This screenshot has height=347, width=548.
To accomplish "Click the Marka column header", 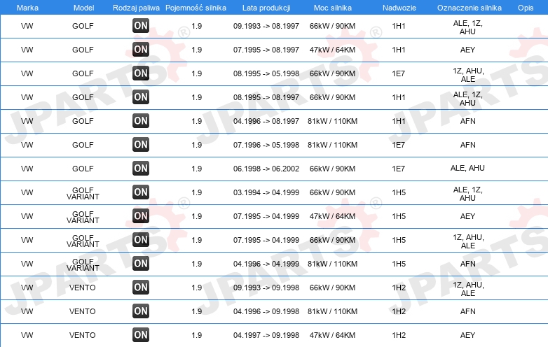I will pyautogui.click(x=27, y=8).
